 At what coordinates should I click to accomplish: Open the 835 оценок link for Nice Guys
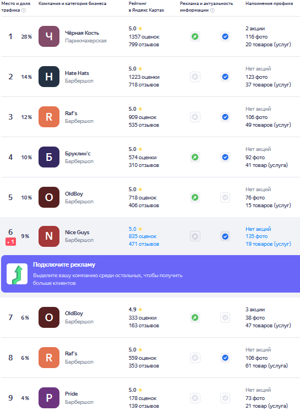(143, 236)
